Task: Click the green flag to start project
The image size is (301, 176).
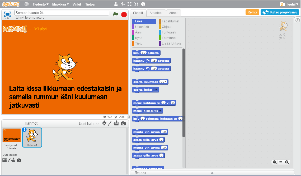Action: [115, 14]
